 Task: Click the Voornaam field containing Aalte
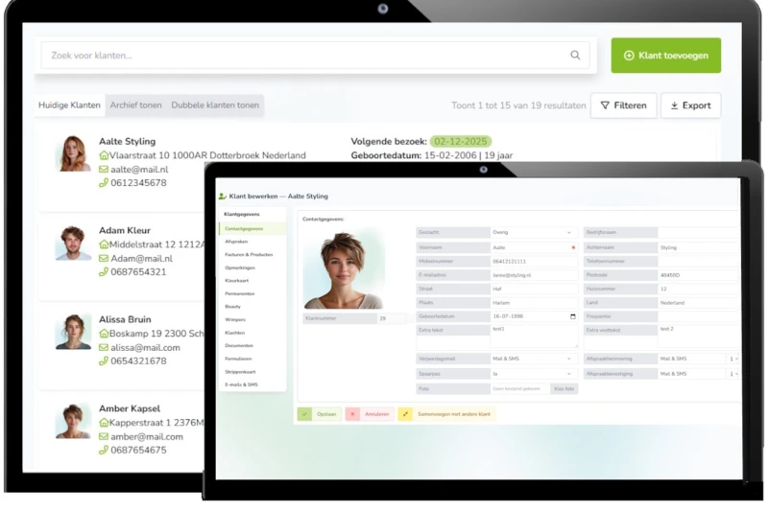click(x=534, y=247)
